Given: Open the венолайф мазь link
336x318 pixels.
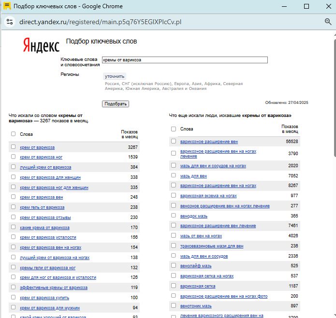Looking at the screenshot, I should pos(196,266).
